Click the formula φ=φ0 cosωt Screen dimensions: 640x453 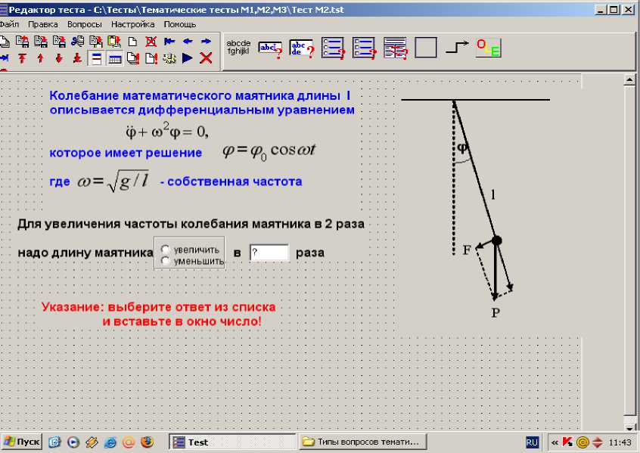coord(269,151)
